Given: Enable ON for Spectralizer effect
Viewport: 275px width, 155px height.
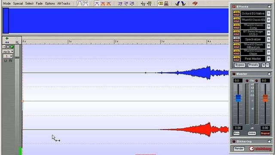Looking at the screenshot, I should click(236, 38).
